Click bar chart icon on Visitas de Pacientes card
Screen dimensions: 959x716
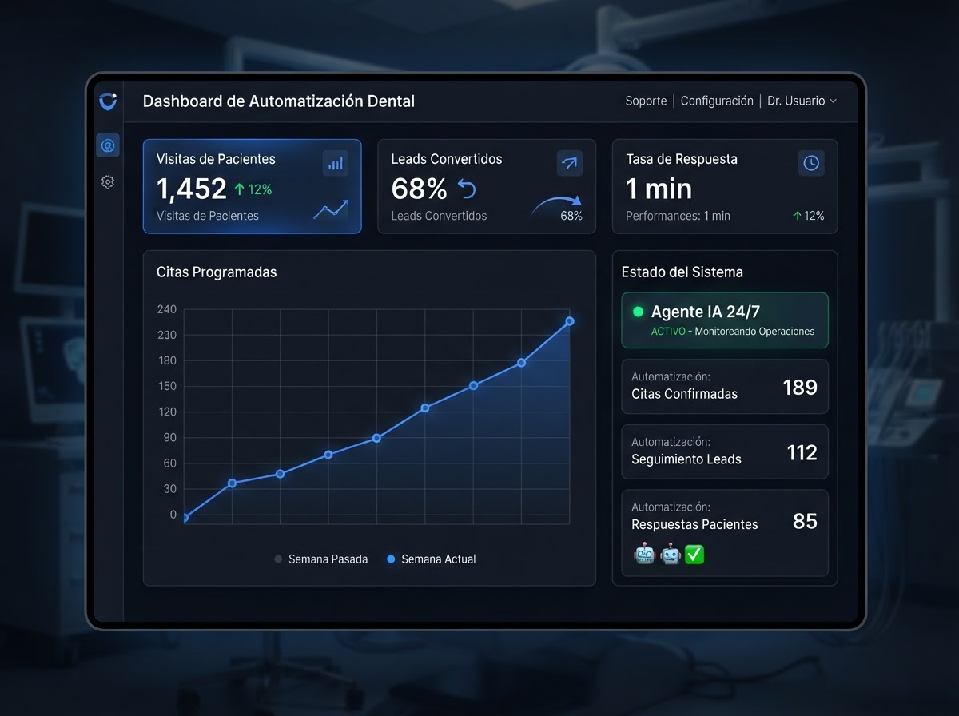click(336, 163)
